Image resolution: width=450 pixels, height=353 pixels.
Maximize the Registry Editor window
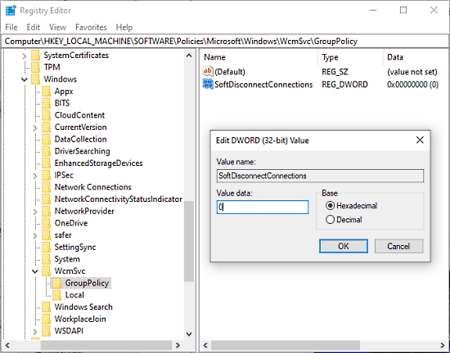(403, 11)
